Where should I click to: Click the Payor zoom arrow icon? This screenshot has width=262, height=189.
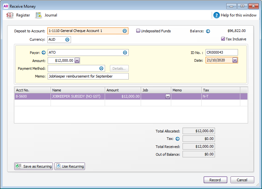[x=44, y=52]
